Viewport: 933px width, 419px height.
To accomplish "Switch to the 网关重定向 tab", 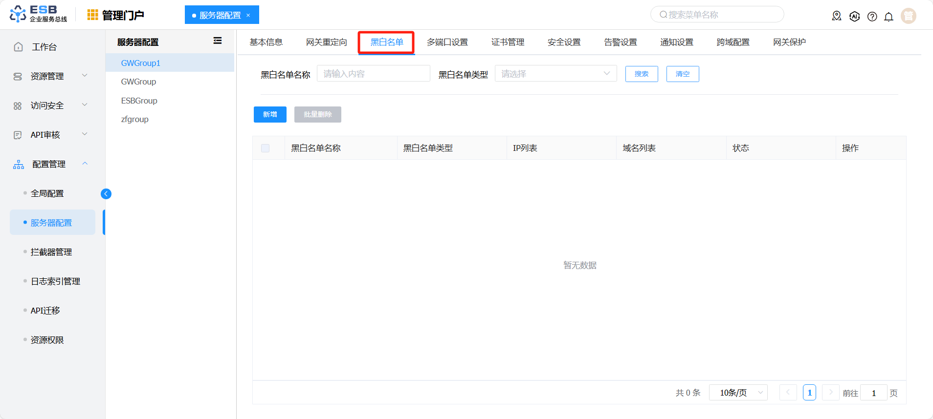I will 327,42.
